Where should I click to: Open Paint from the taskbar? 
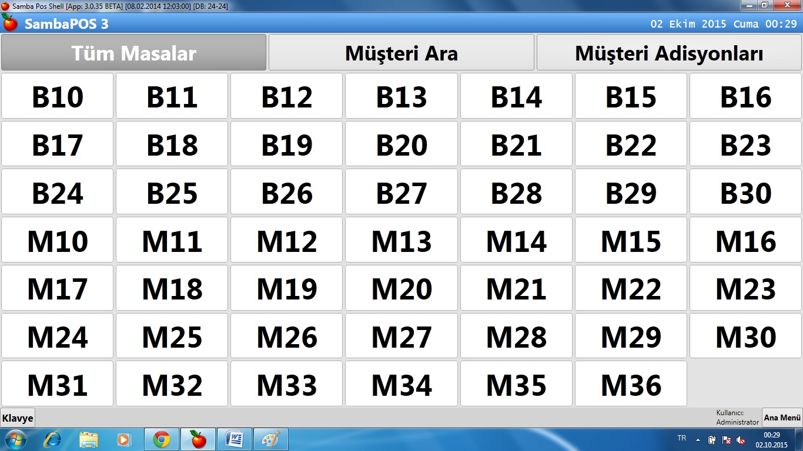click(x=271, y=439)
